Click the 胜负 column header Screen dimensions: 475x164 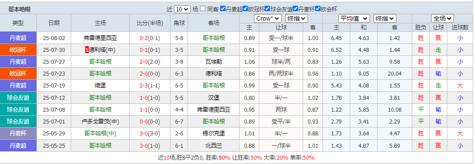click(421, 27)
